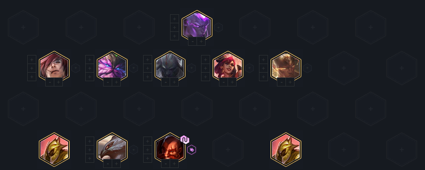Add middle item slot for raven champion

90,150
